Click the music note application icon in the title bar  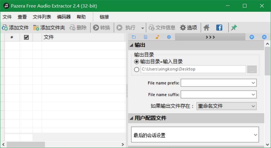[6, 6]
